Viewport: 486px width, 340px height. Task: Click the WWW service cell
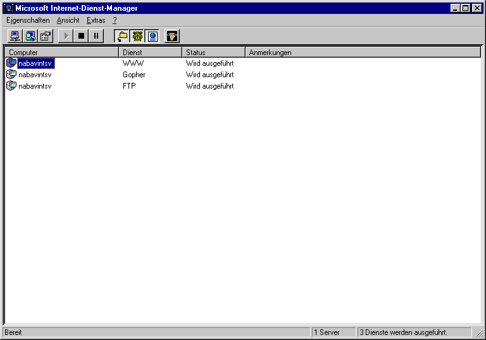(x=134, y=63)
